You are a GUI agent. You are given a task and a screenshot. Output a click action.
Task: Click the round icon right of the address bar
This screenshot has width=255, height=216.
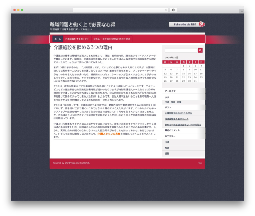(x=173, y=10)
